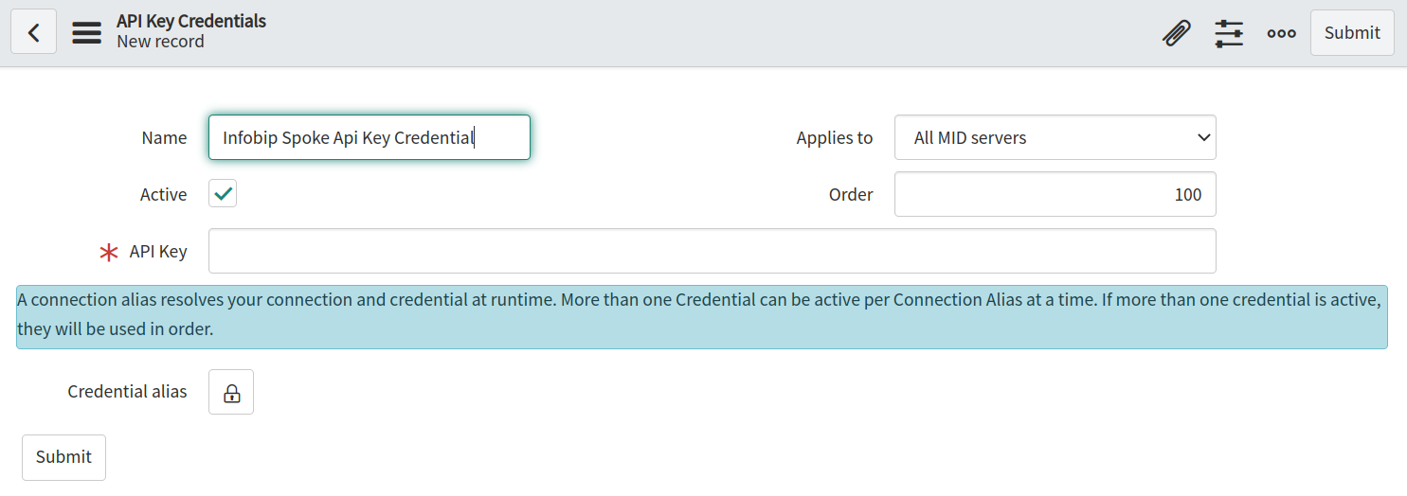1407x496 pixels.
Task: Click the red required asterisk by API Key
Action: click(110, 252)
